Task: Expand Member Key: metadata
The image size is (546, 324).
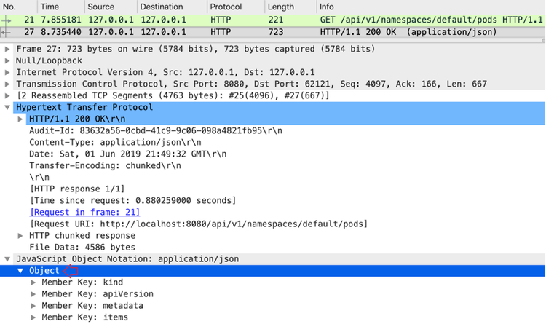Action: (x=33, y=306)
